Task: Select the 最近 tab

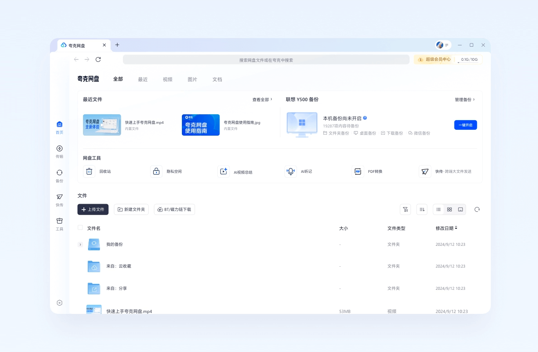Action: click(x=143, y=79)
